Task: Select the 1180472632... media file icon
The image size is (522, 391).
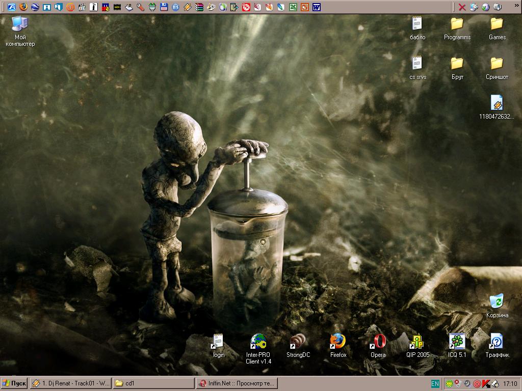Action: pos(497,107)
